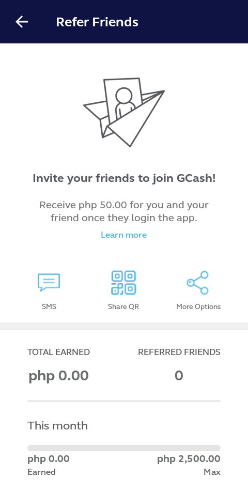Tap the referred friends count 0
Image resolution: width=248 pixels, height=493 pixels.
[179, 376]
